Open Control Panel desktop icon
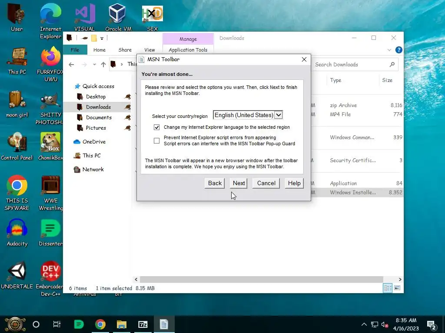445x333 pixels. pos(17,147)
